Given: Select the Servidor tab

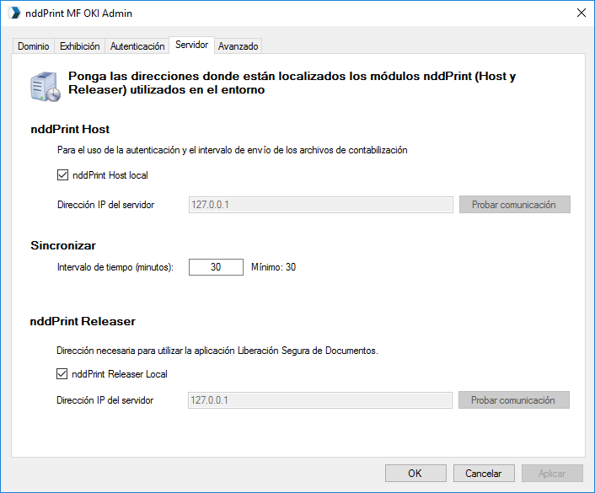Looking at the screenshot, I should point(191,45).
